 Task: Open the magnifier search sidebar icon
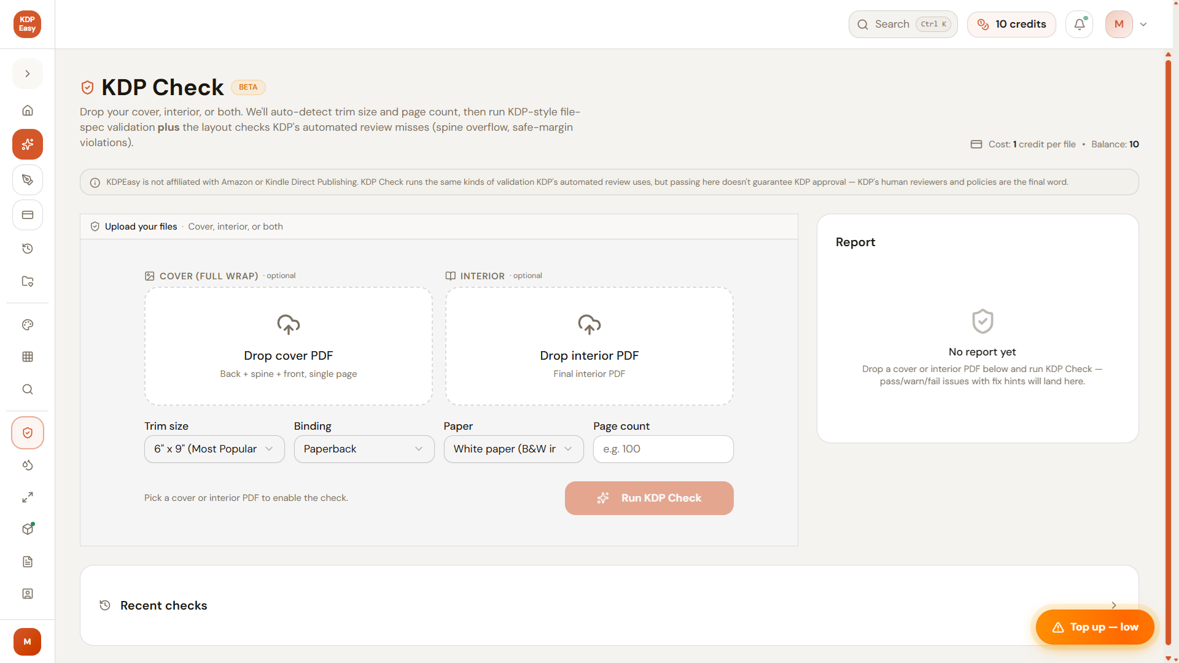28,389
